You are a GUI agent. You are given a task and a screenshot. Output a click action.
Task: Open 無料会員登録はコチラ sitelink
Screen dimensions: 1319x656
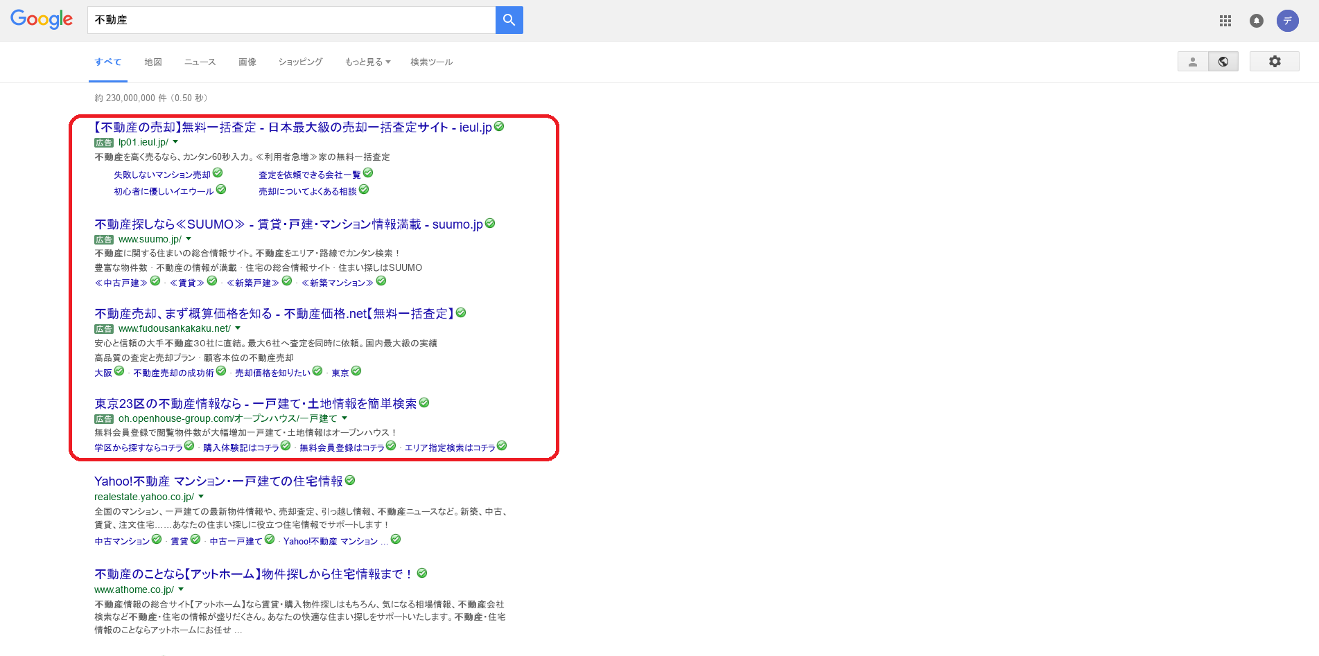(342, 448)
